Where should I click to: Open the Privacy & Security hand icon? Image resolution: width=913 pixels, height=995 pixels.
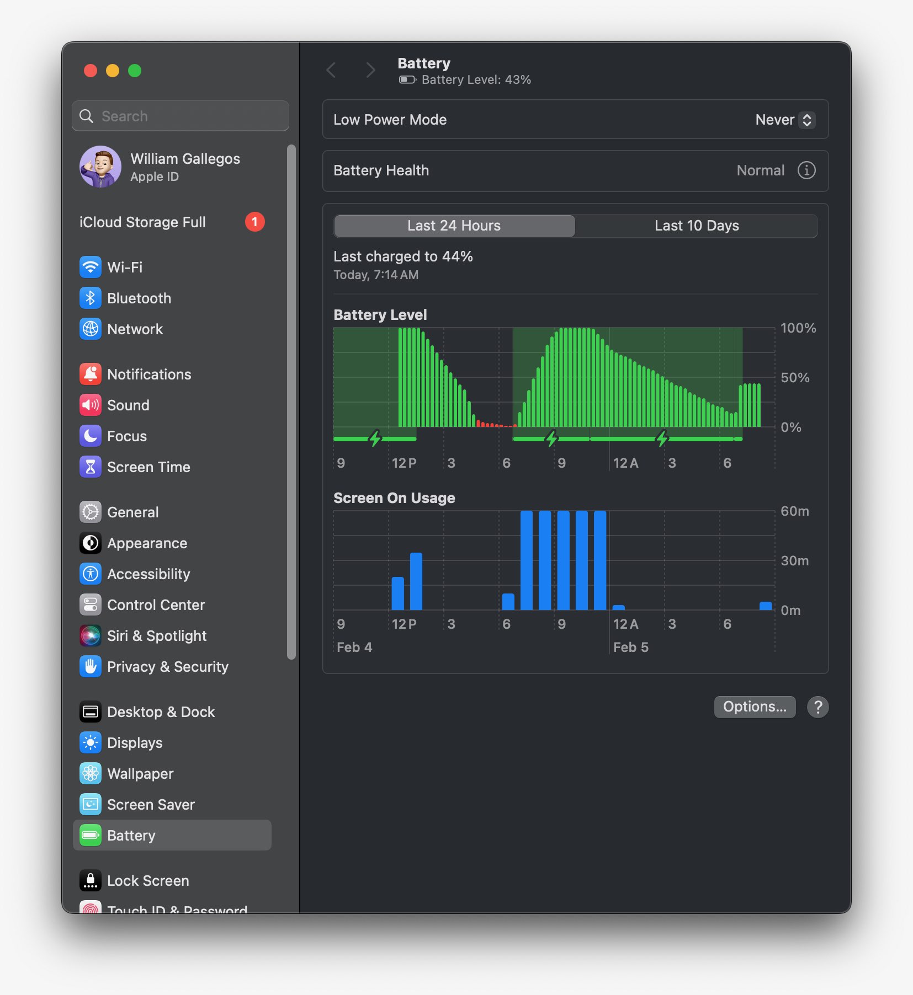click(x=91, y=667)
